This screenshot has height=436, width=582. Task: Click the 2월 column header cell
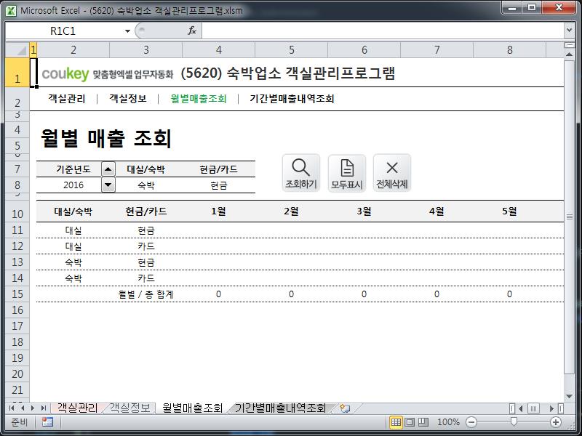click(292, 211)
